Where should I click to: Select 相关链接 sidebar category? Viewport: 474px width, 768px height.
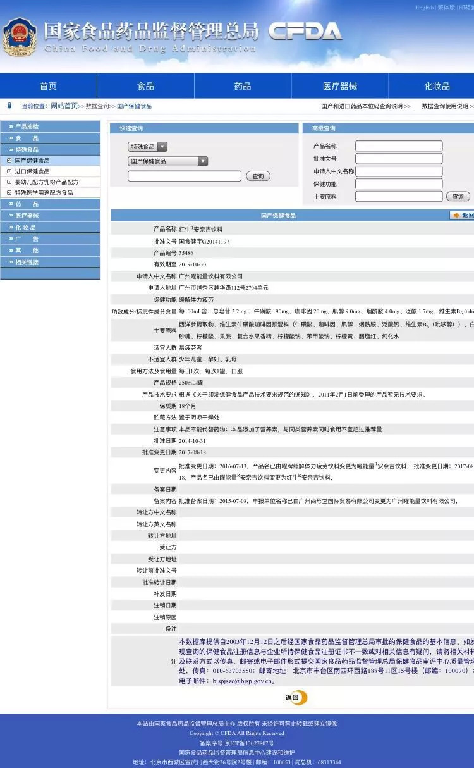pos(50,262)
